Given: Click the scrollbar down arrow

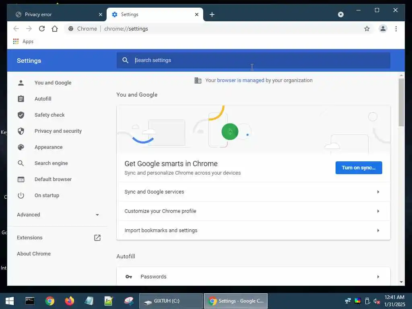Looking at the screenshot, I should click(401, 282).
